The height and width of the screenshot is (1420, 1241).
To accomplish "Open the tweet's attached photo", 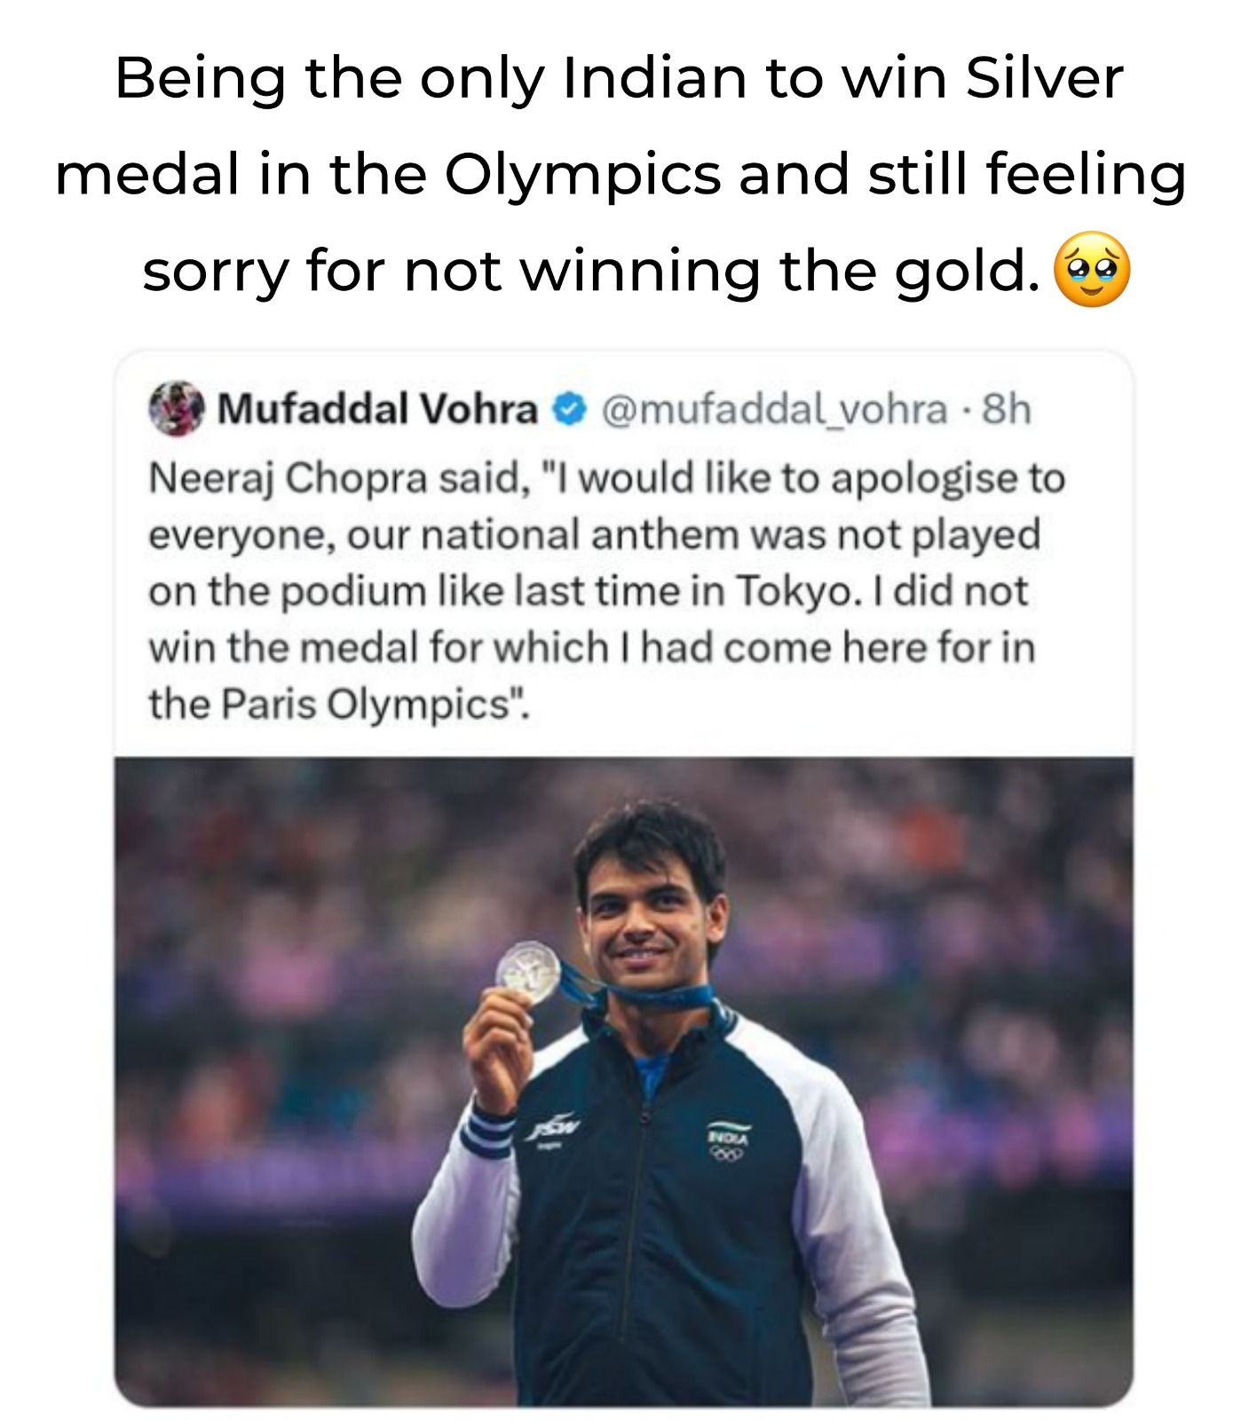I will [624, 1081].
